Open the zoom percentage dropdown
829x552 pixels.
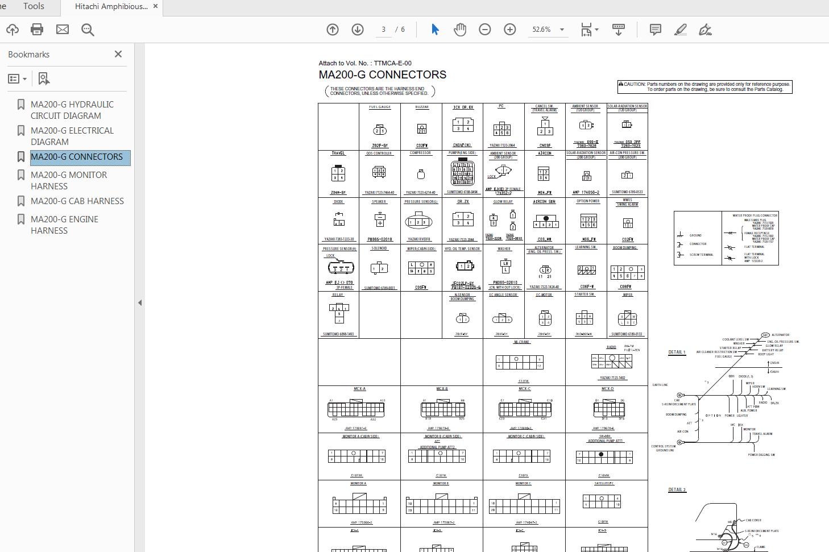point(562,29)
